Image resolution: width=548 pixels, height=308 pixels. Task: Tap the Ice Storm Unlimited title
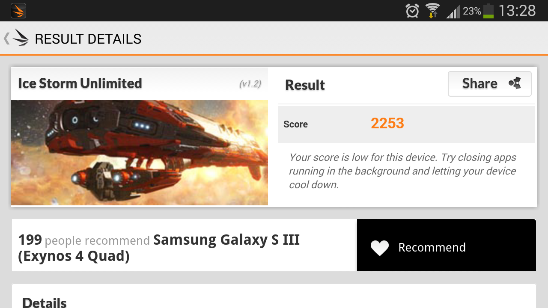pos(80,83)
